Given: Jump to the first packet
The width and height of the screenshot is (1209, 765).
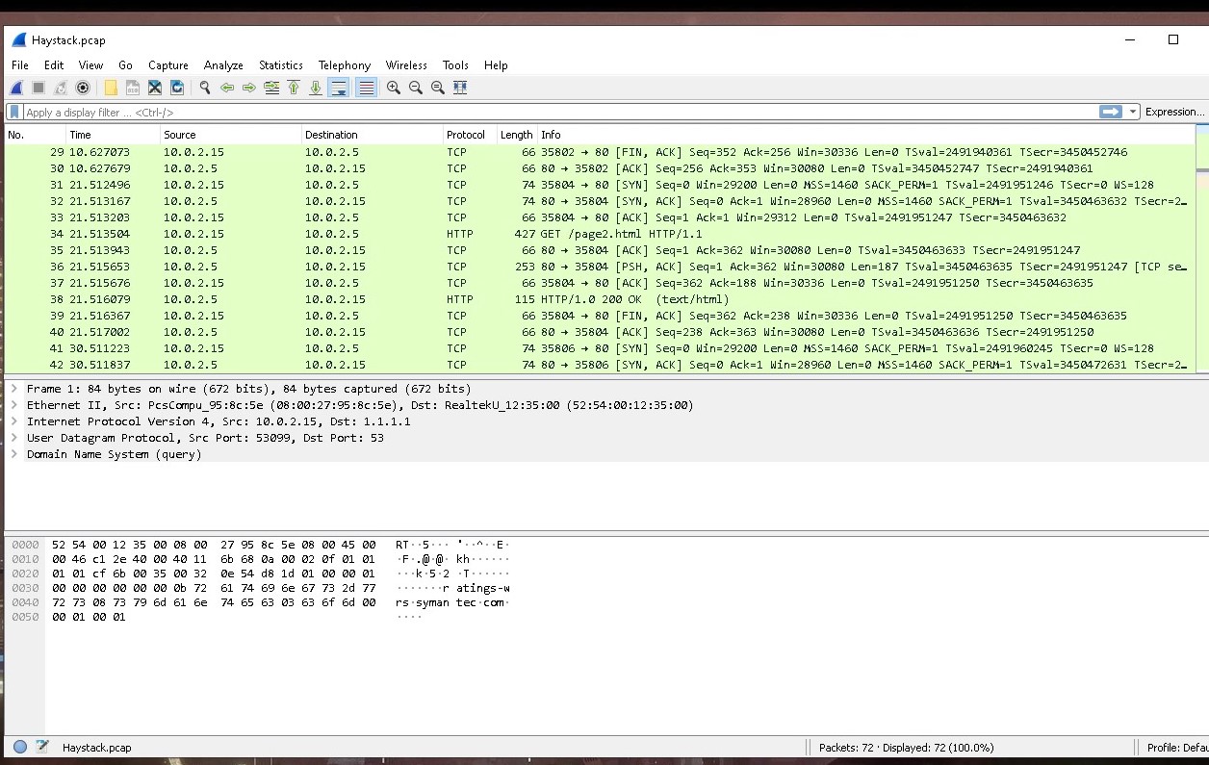Looking at the screenshot, I should tap(294, 88).
